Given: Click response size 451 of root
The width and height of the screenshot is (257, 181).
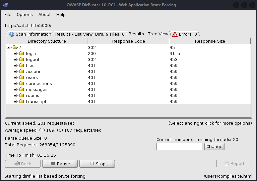Looking at the screenshot, I should pyautogui.click(x=174, y=47).
